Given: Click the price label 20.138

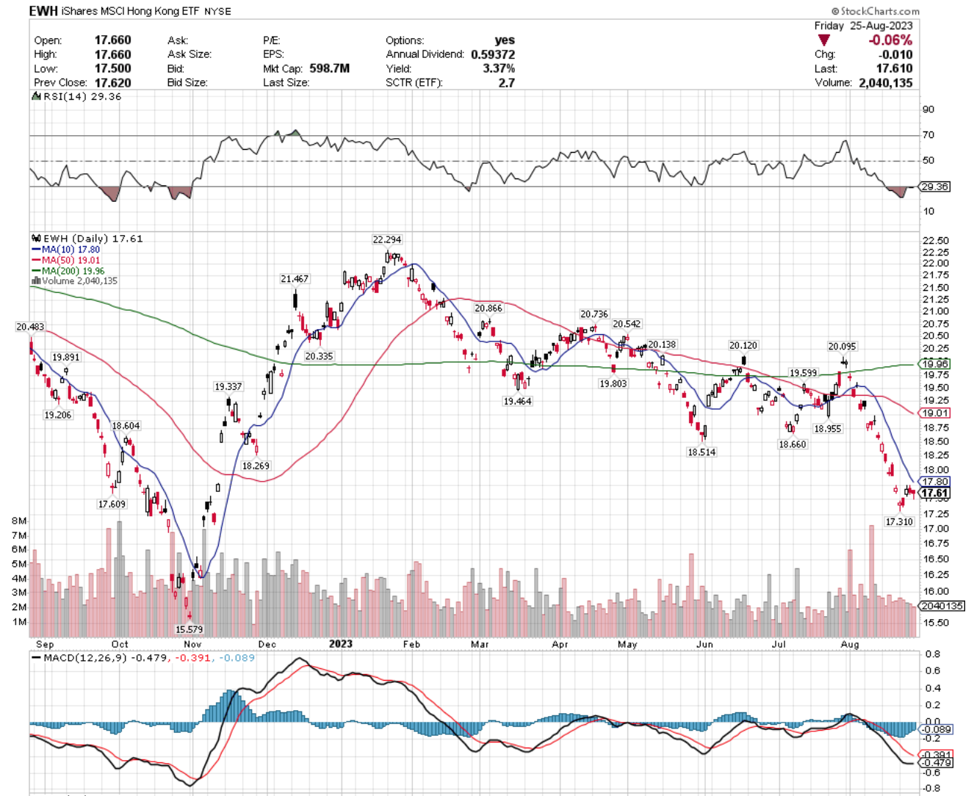Looking at the screenshot, I should tap(662, 344).
